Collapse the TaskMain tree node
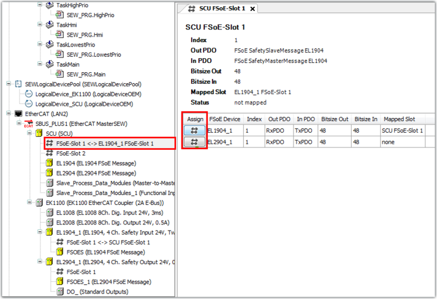437x299 pixels. [x=39, y=64]
